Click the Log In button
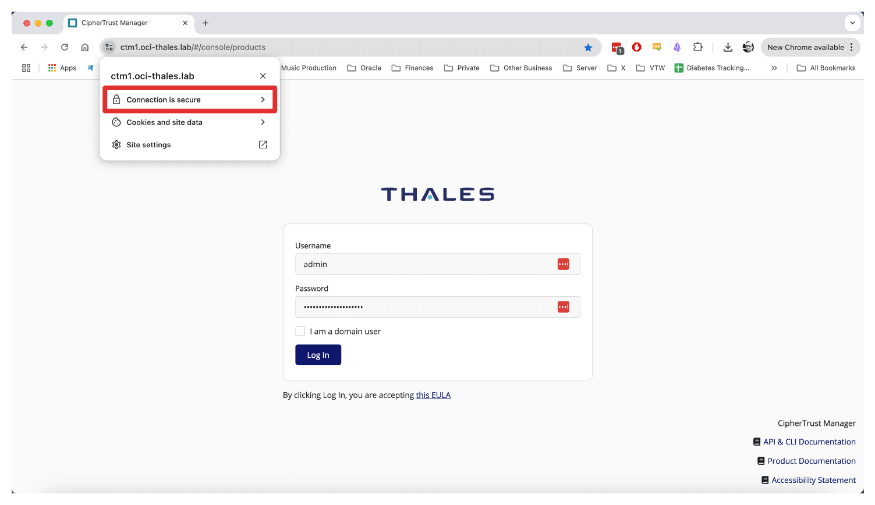Viewport: 875px width, 505px height. click(318, 355)
